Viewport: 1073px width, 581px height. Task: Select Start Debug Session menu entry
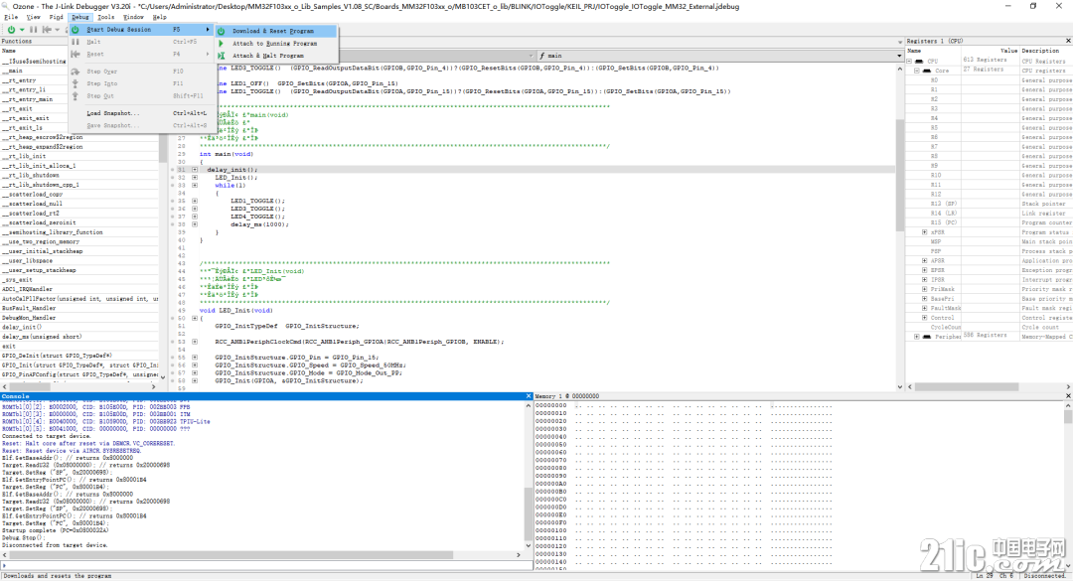(141, 30)
